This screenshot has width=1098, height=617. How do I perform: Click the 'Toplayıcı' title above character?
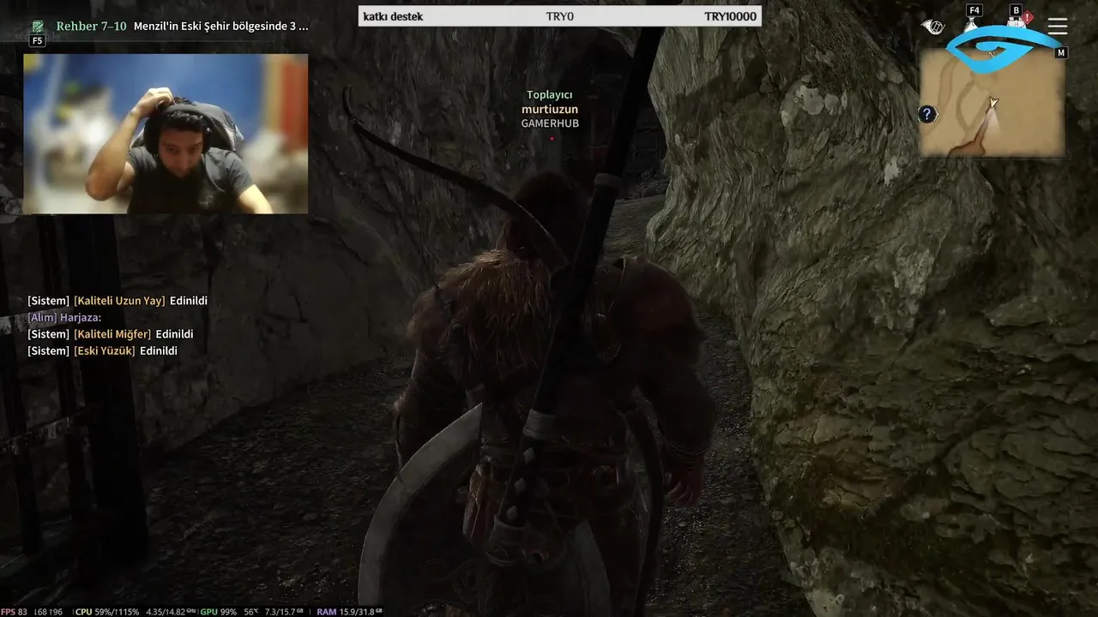[549, 95]
